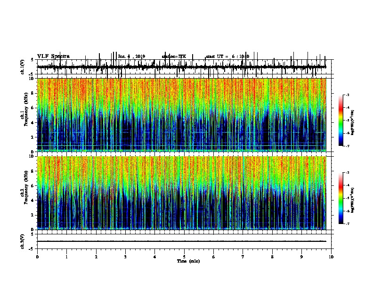Click the ch.1 voltage waveform trace
373x288 pixels.
[x=181, y=67]
